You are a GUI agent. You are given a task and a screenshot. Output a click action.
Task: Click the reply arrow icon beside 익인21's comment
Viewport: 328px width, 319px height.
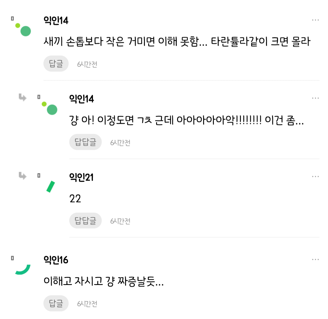(22, 176)
